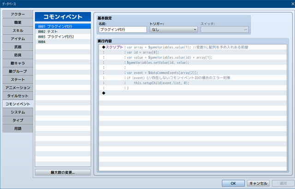
Task: Select empty common event 0004
Action: pyautogui.click(x=63, y=42)
